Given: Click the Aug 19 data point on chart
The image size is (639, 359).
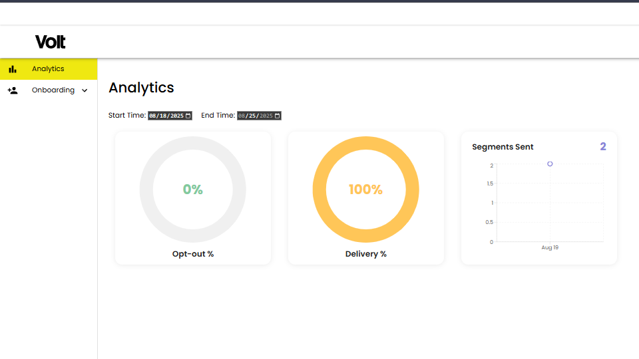Looking at the screenshot, I should coord(550,164).
